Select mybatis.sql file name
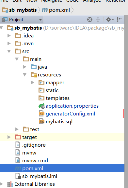This screenshot has height=188, width=128. (x=59, y=122)
